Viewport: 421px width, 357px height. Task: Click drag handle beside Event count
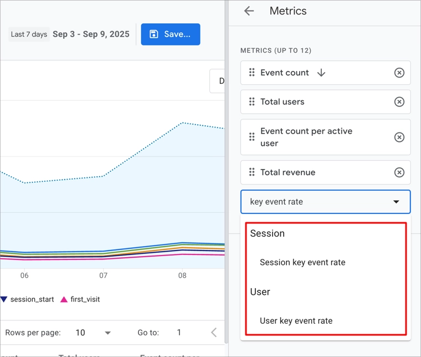click(251, 73)
